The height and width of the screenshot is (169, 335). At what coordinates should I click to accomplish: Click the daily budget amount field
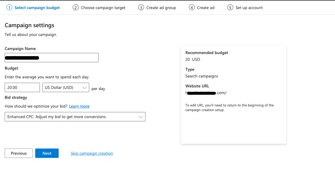coord(22,87)
